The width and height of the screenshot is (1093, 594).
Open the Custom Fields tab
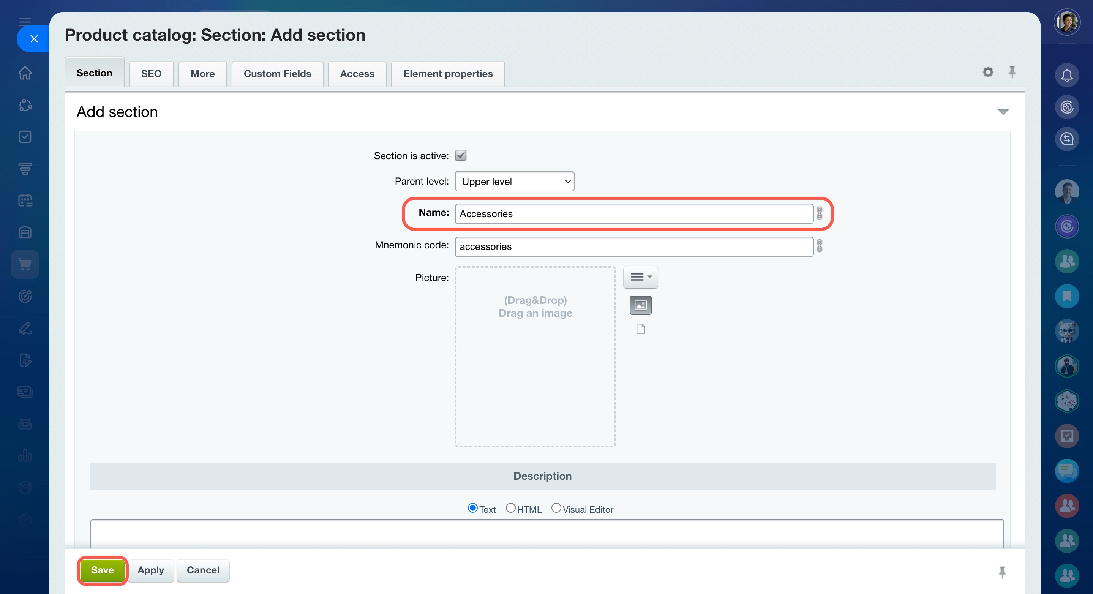(277, 74)
